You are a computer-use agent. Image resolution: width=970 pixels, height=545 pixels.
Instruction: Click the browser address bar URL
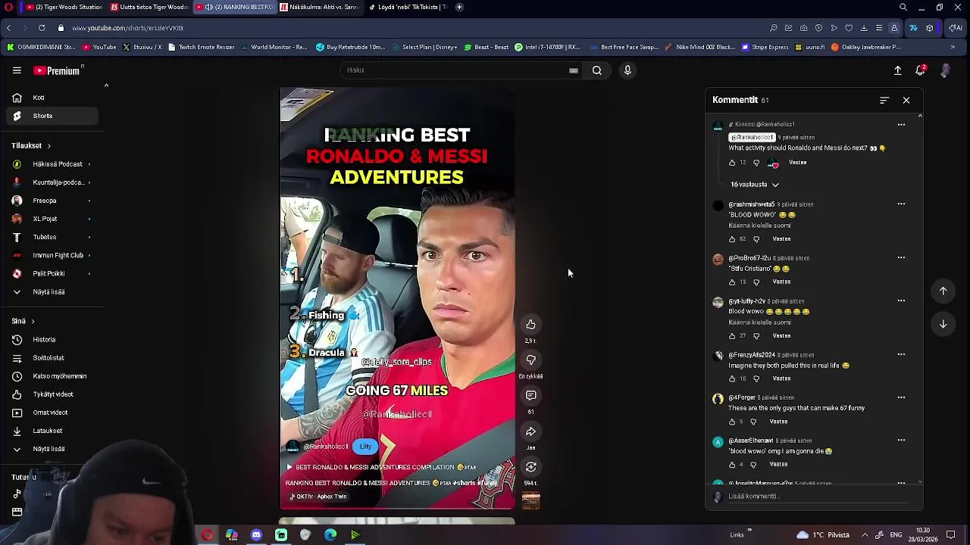[128, 28]
